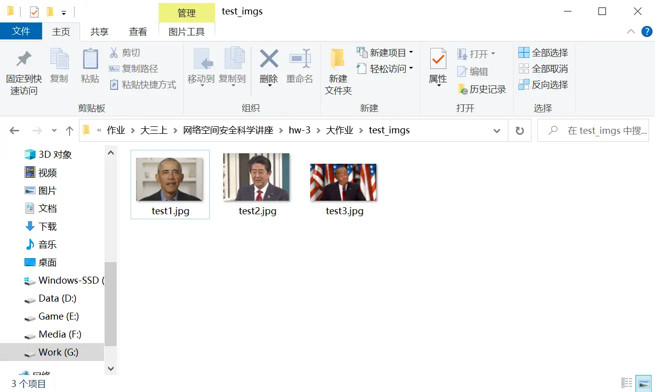Image resolution: width=655 pixels, height=392 pixels.
Task: Open the recent locations dropdown arrow
Action: coord(54,131)
